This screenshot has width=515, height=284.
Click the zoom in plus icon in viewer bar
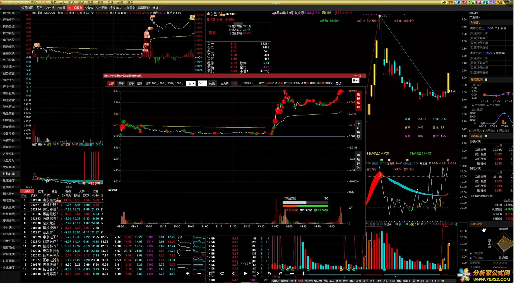pos(188,274)
